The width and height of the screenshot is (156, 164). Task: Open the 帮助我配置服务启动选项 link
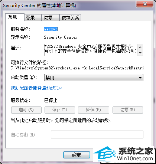click(x=37, y=88)
